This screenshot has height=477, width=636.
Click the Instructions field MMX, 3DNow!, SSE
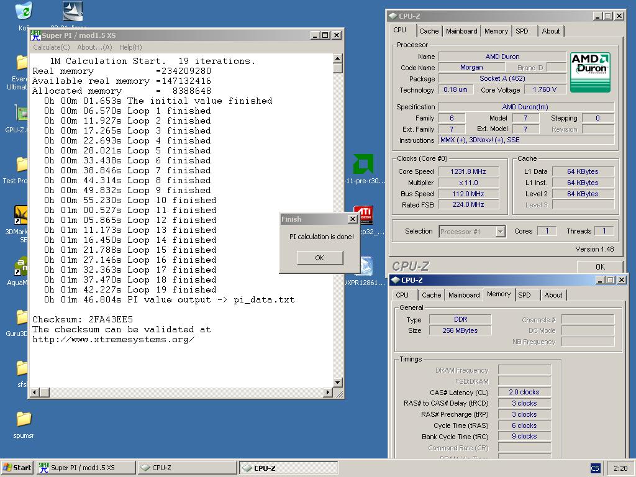click(x=527, y=140)
